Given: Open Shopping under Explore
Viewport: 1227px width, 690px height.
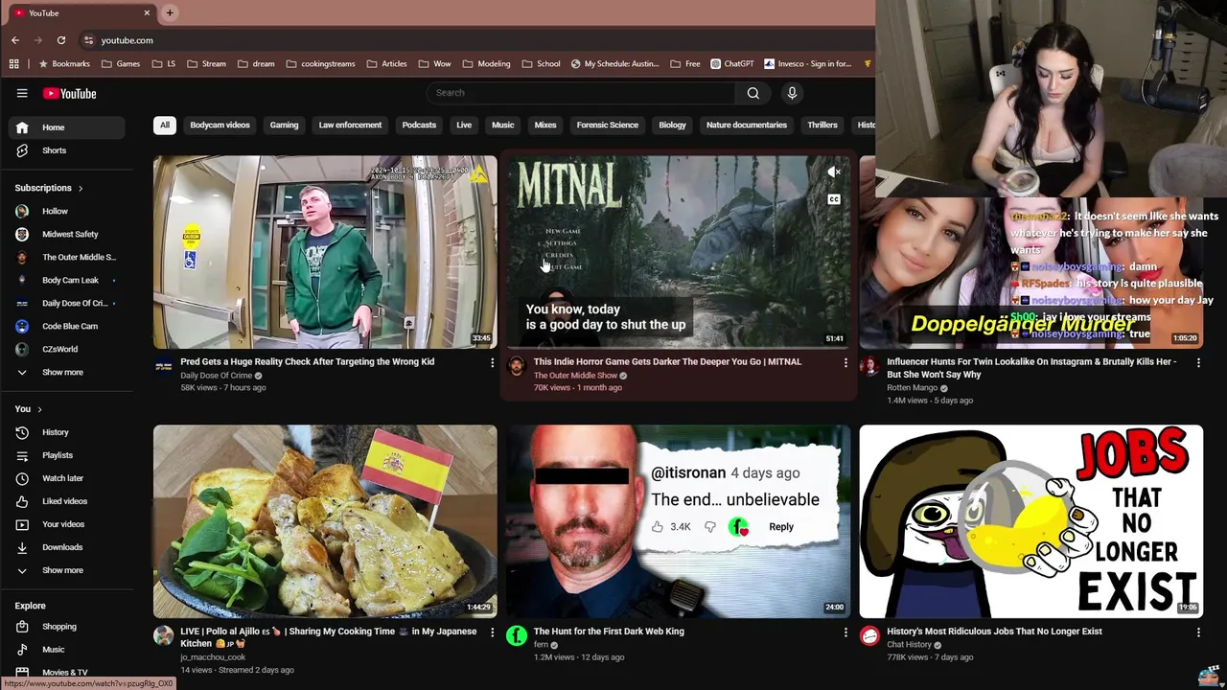Looking at the screenshot, I should tap(66, 627).
